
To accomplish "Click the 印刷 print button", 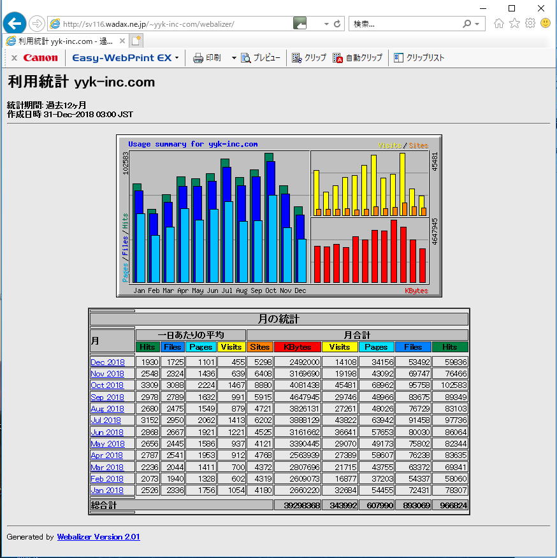I will coord(207,58).
